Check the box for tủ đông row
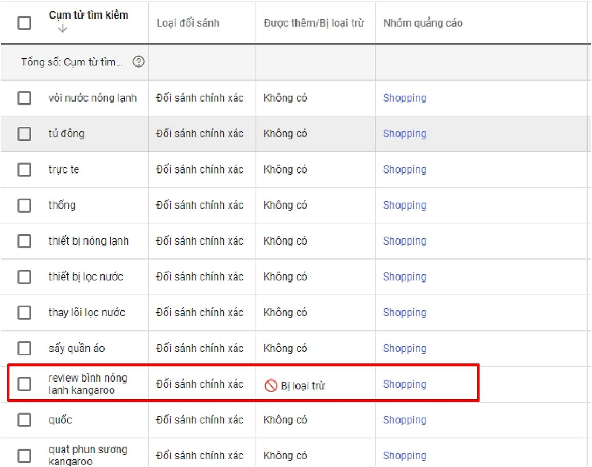The image size is (592, 467). click(24, 134)
